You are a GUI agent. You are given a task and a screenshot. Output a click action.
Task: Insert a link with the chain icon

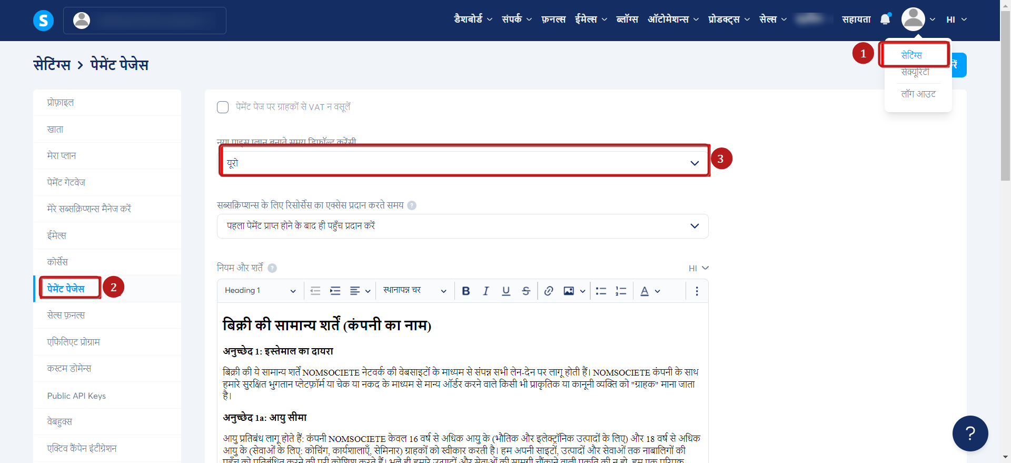pos(549,291)
